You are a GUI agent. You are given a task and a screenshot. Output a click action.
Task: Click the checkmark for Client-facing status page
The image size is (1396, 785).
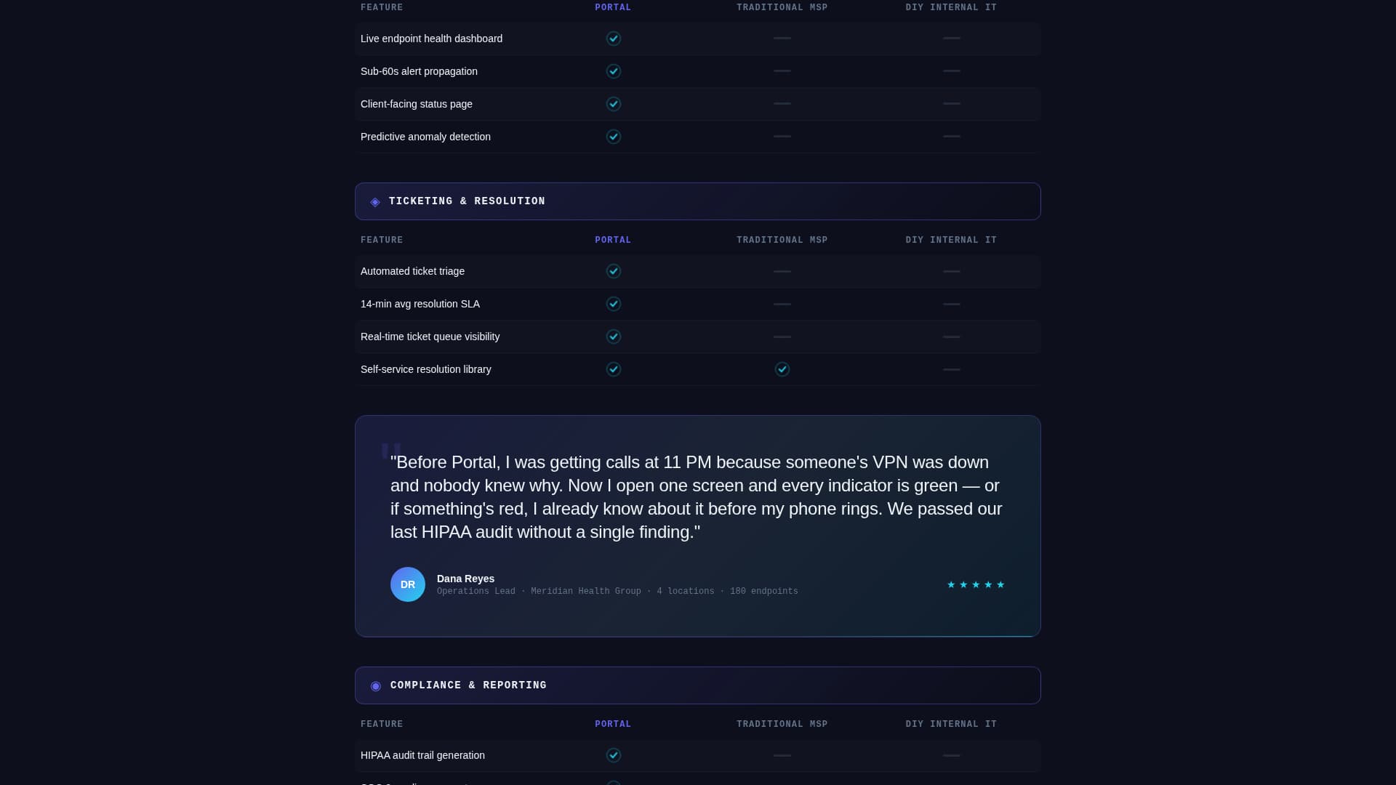click(x=613, y=104)
